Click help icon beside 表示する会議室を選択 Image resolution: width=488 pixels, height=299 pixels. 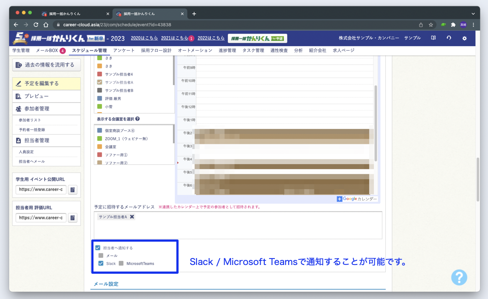coord(138,119)
